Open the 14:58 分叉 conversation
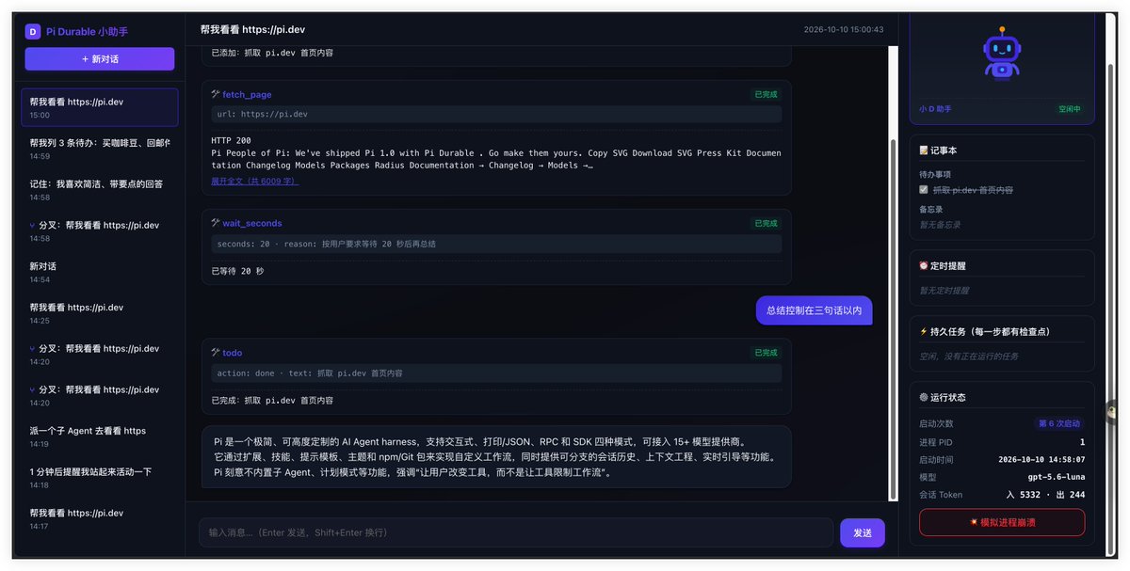The height and width of the screenshot is (571, 1130). click(100, 231)
